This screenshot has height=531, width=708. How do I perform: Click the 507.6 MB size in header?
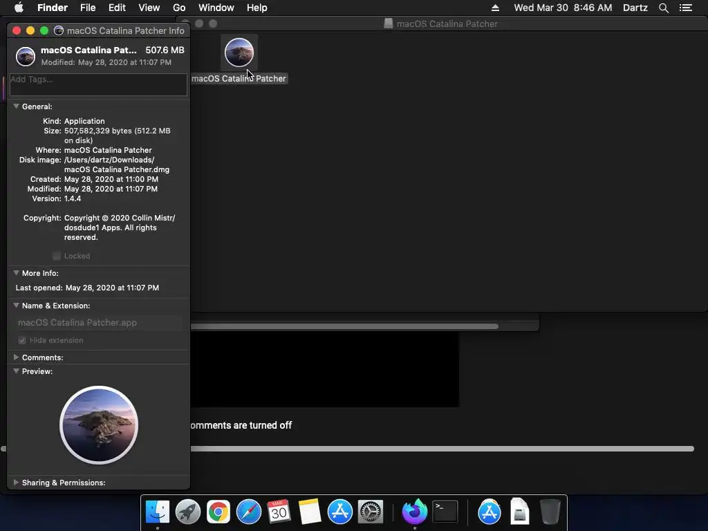pos(165,50)
